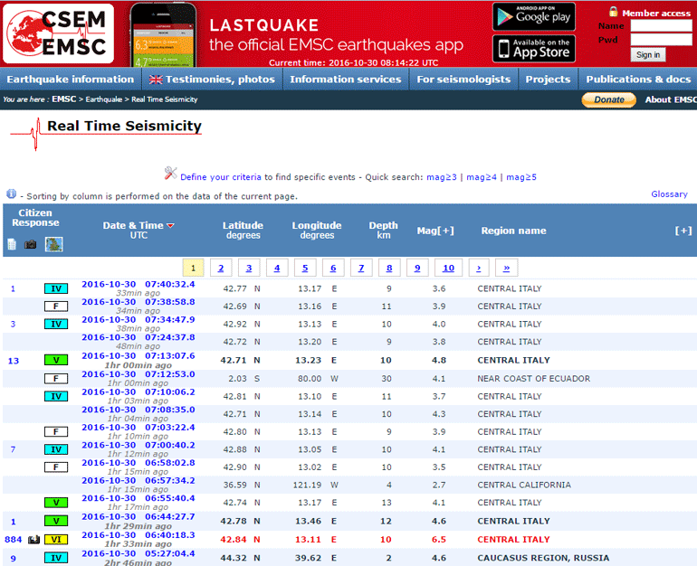697x566 pixels.
Task: Open the Glossary link
Action: [x=669, y=194]
